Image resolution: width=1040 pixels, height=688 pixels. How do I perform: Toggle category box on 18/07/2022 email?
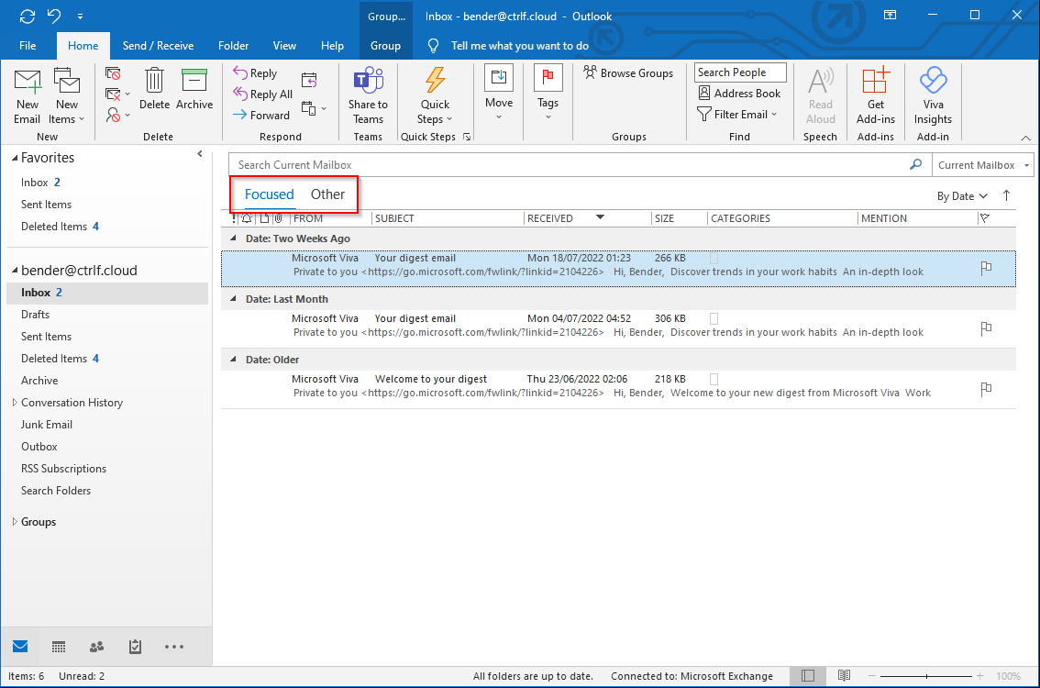coord(714,259)
